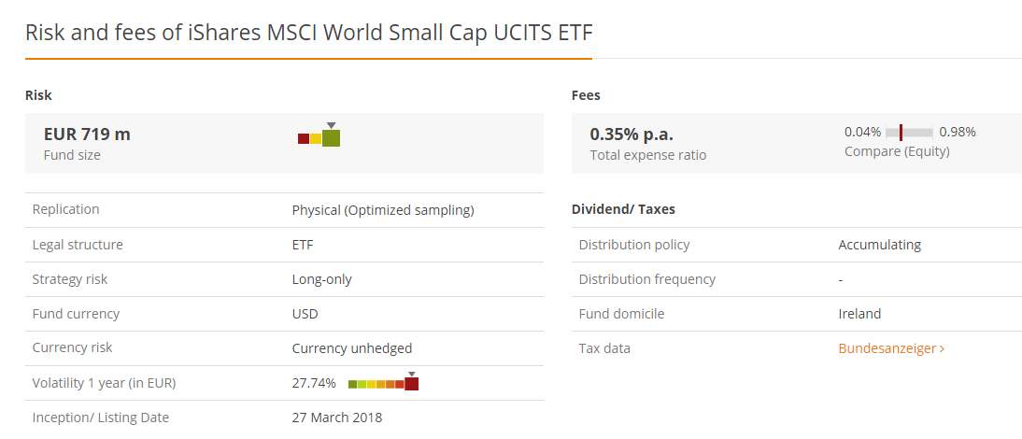
Task: Open the Bundesanzeiger tax data link
Action: click(887, 348)
